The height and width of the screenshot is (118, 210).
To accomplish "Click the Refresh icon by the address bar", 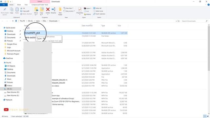I will point(178,21).
